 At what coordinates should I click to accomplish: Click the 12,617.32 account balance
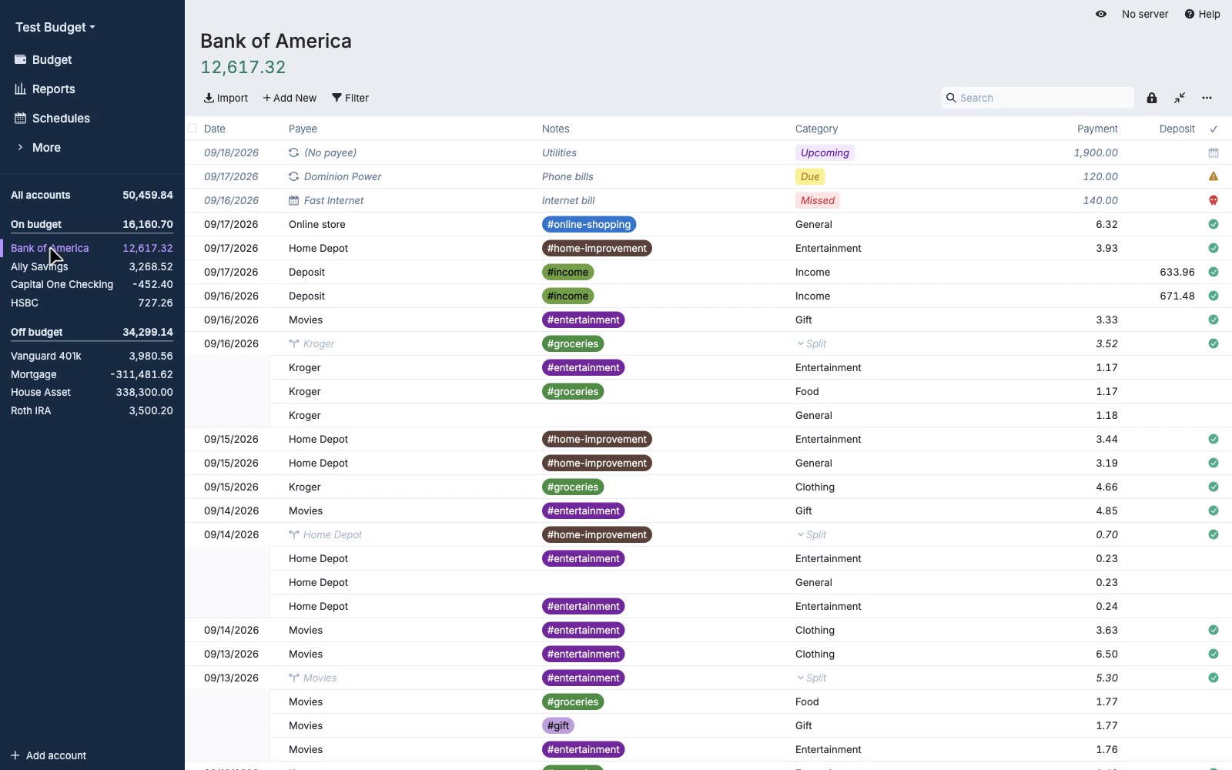click(x=243, y=67)
